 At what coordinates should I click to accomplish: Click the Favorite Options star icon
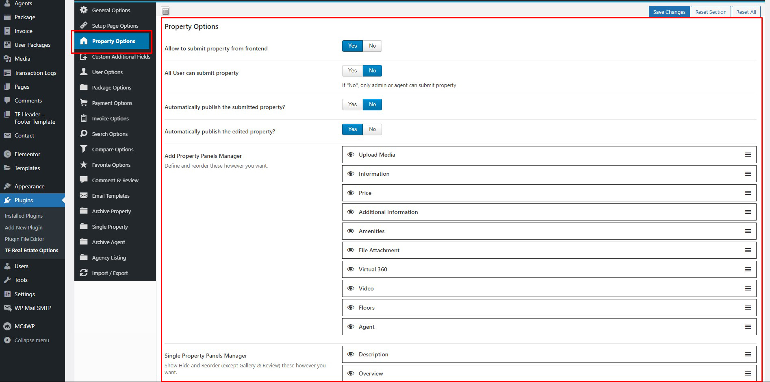click(x=84, y=164)
